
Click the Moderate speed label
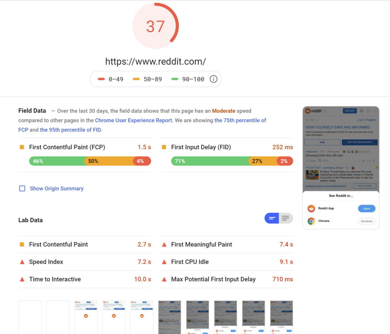[224, 111]
